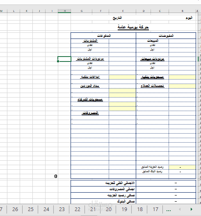The height and width of the screenshot is (216, 201).
Task: Click the مسحوبات الشركاء label
Action: [x=90, y=100]
